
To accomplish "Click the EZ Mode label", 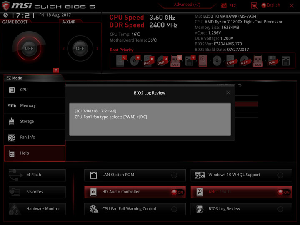I will click(14, 78).
